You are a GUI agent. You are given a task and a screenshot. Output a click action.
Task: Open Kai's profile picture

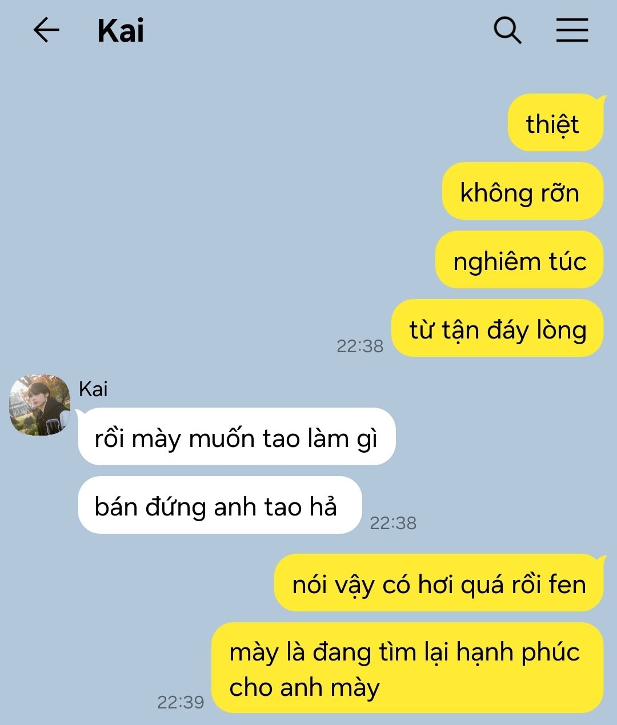pos(40,405)
